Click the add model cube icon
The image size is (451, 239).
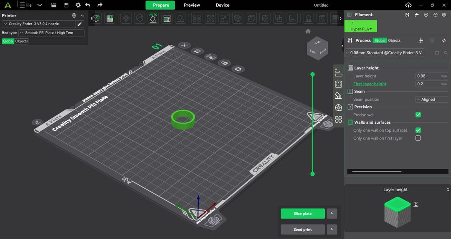point(96,18)
